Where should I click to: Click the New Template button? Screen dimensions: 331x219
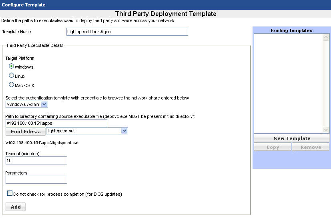(x=292, y=138)
